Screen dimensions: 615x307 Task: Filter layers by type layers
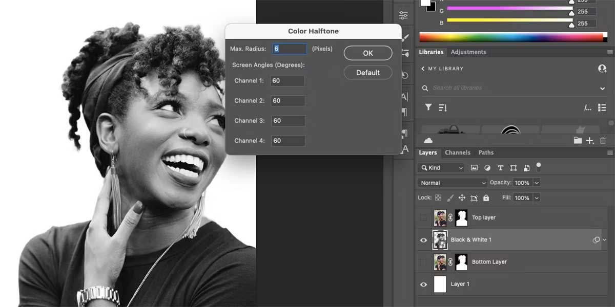500,168
